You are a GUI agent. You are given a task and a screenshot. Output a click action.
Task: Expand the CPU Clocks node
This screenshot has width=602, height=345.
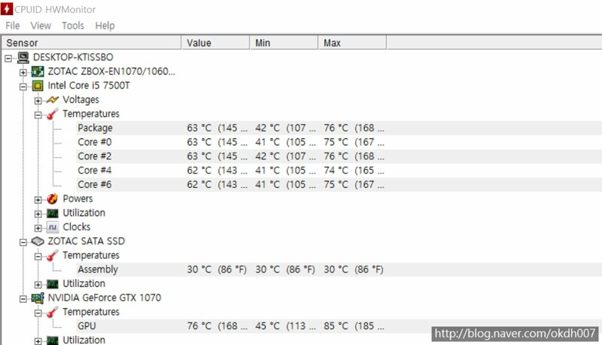(38, 228)
